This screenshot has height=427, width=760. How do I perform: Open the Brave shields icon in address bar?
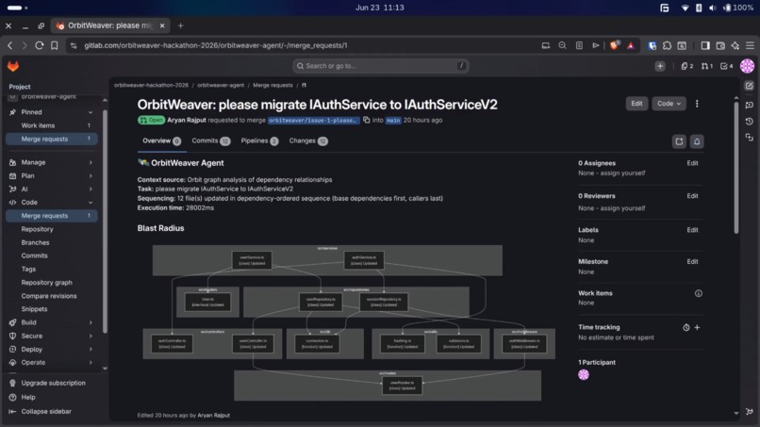point(614,45)
